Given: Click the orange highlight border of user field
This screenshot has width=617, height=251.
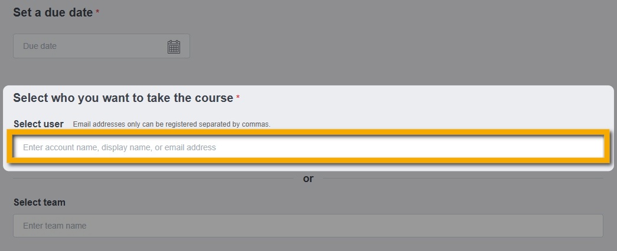Looking at the screenshot, I should click(x=307, y=133).
